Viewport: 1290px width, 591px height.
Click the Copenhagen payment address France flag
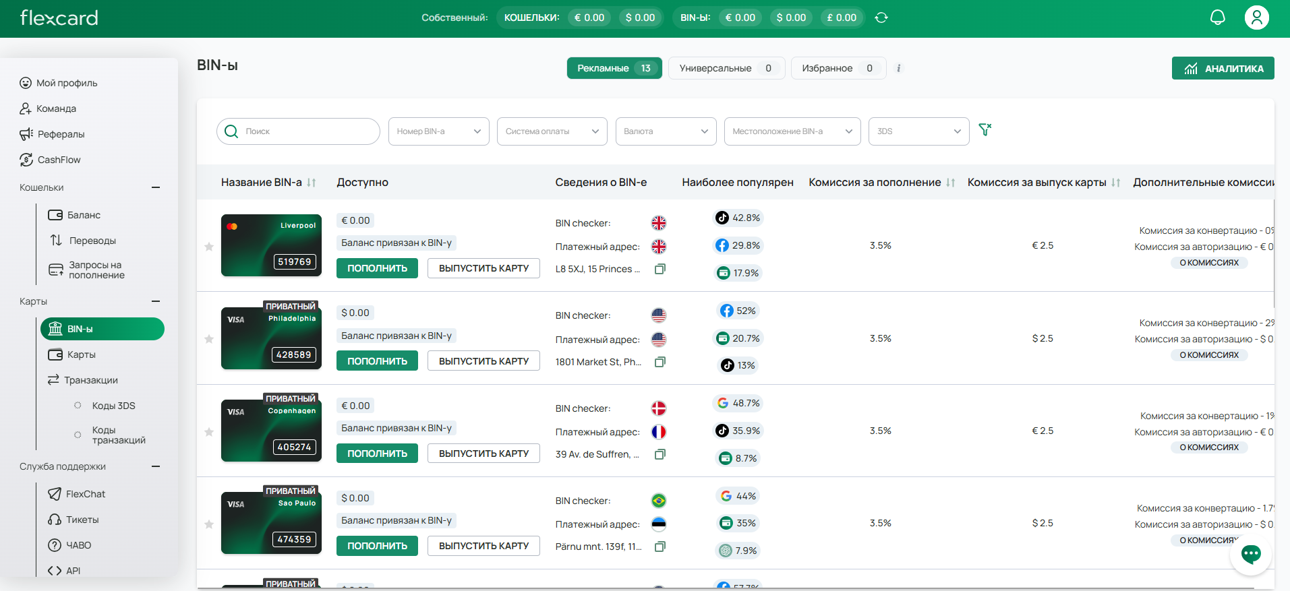pos(659,432)
